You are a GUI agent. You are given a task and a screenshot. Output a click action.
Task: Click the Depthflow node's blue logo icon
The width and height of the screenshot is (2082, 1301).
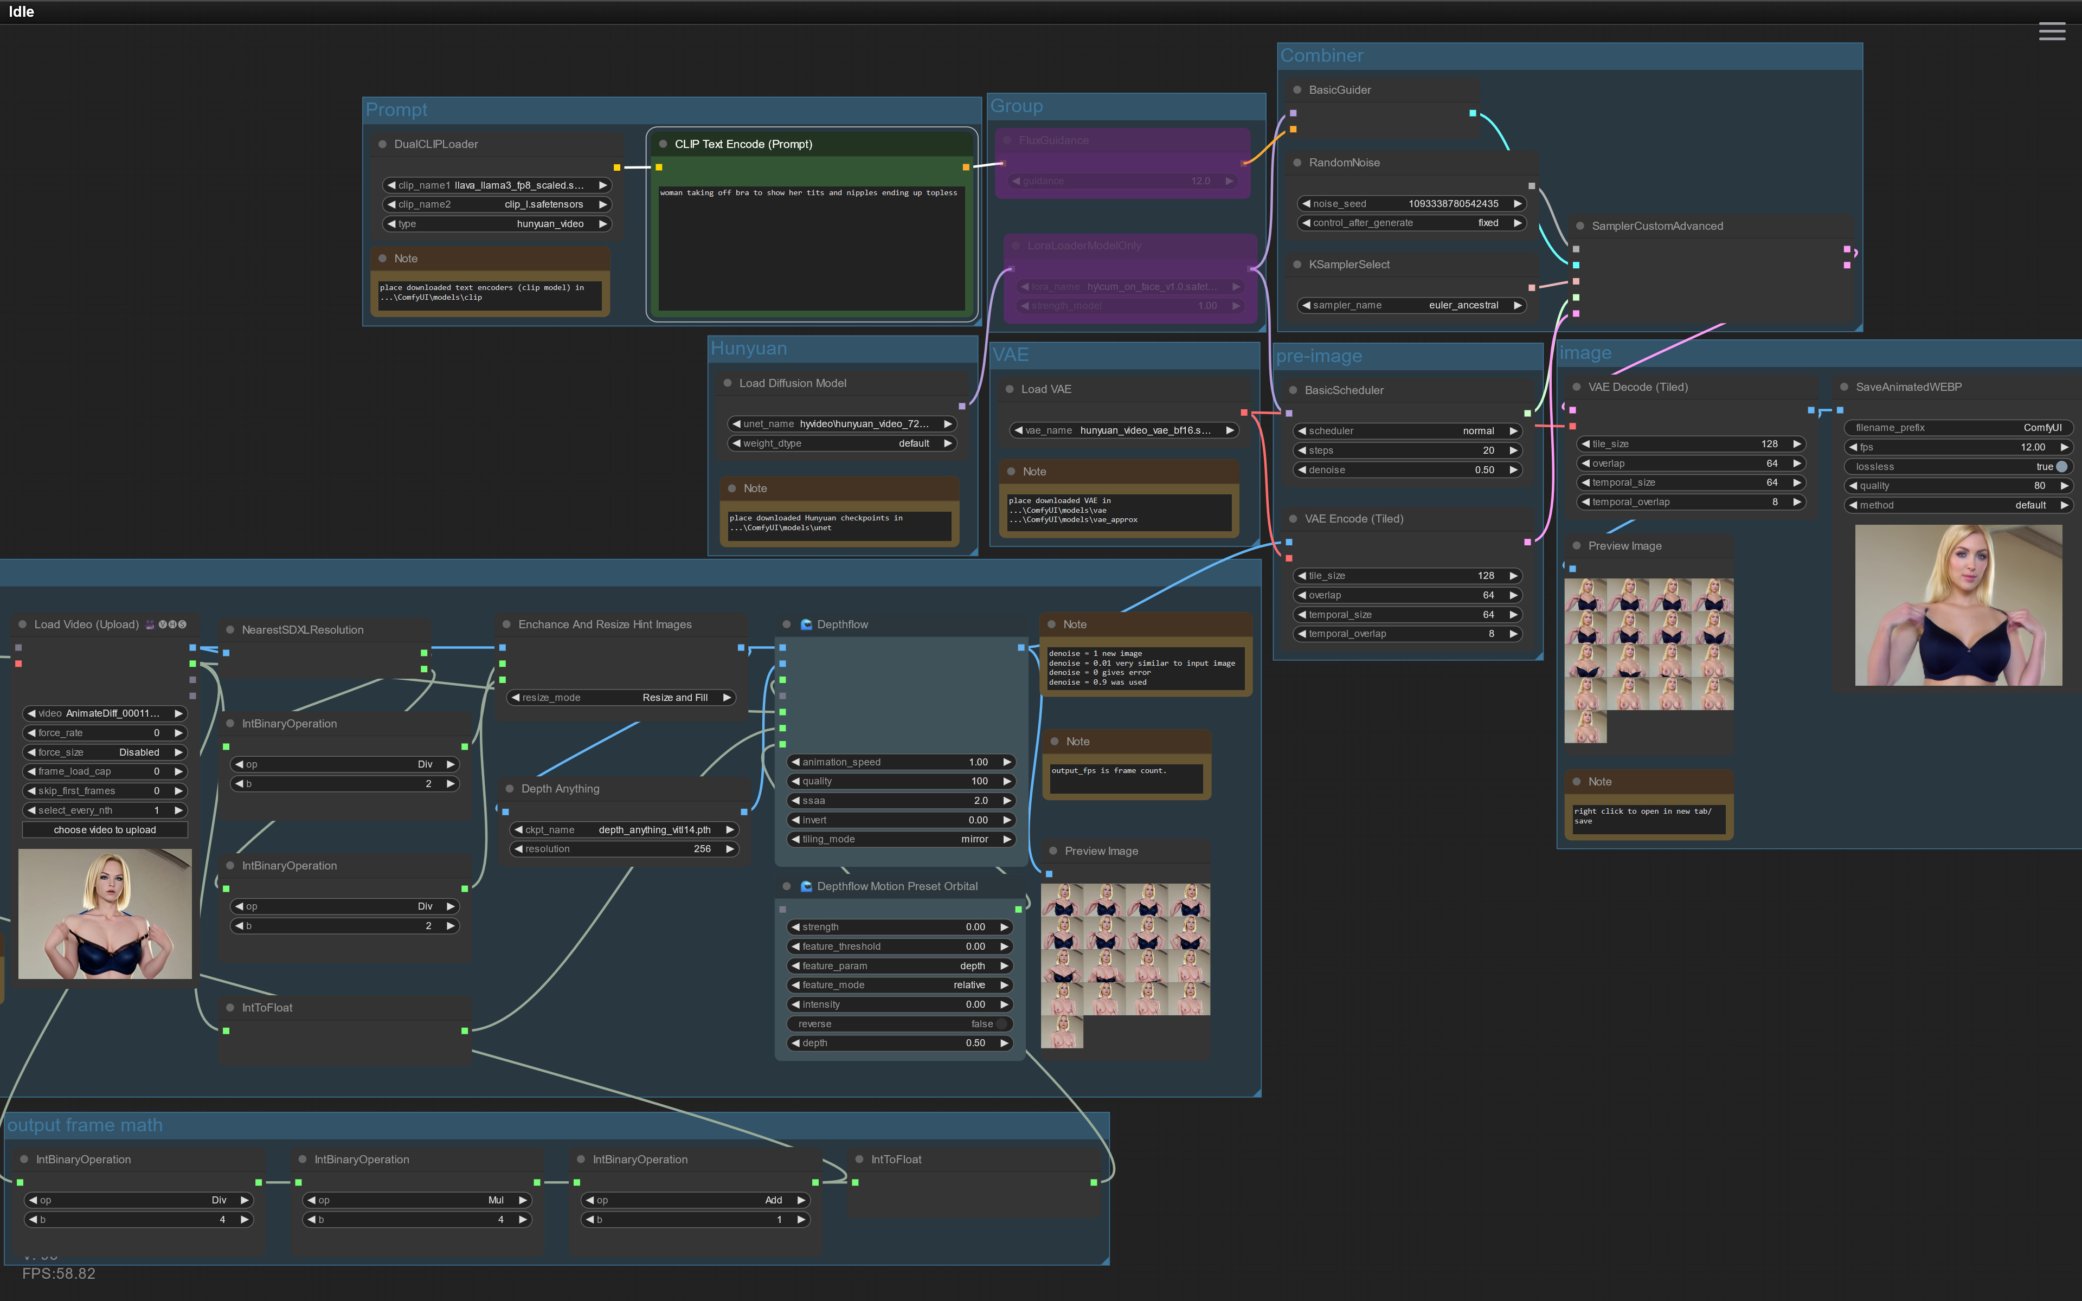point(806,624)
